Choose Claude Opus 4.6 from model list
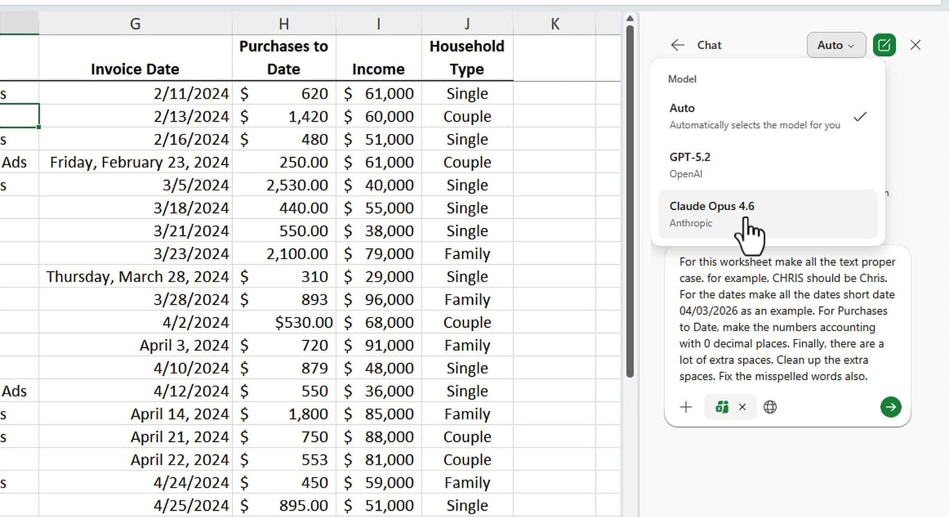Screen dimensions: 949x517 pos(767,214)
